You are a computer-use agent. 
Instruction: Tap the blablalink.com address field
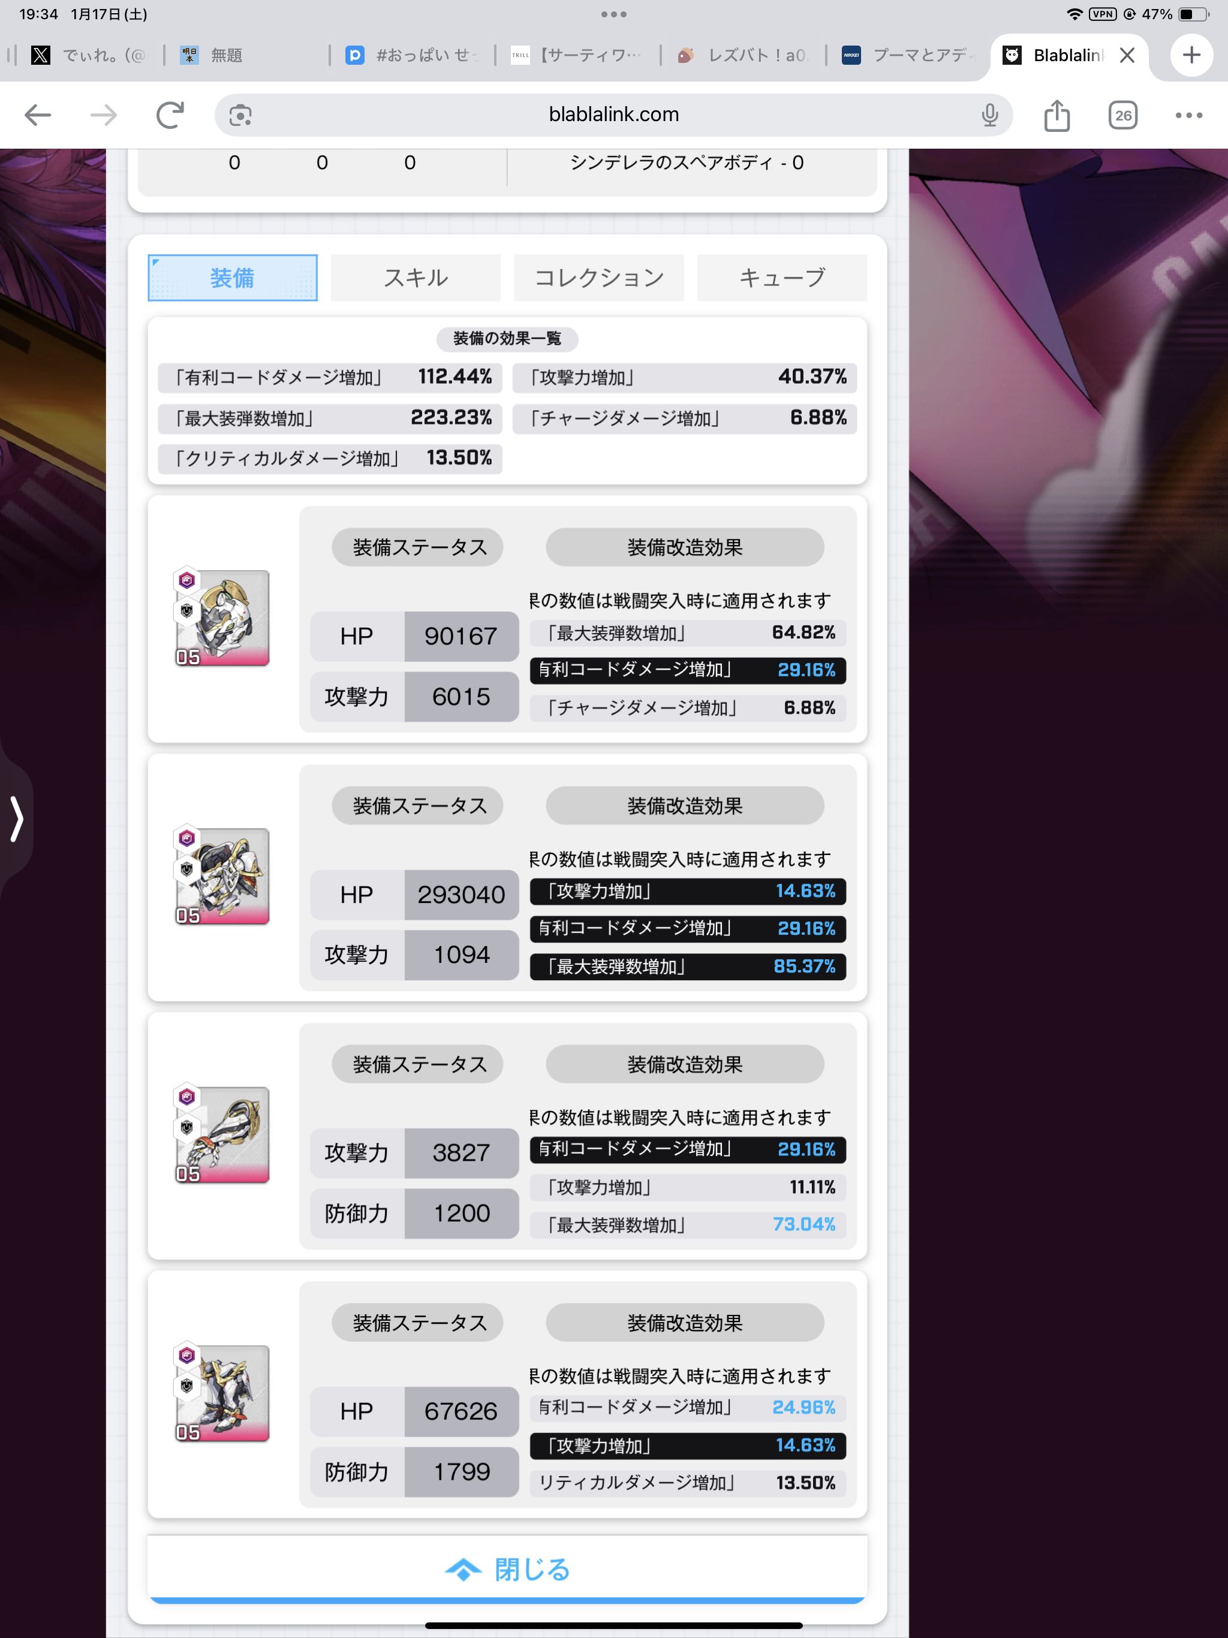pyautogui.click(x=613, y=115)
